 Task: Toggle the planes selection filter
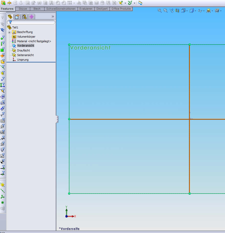point(3,73)
